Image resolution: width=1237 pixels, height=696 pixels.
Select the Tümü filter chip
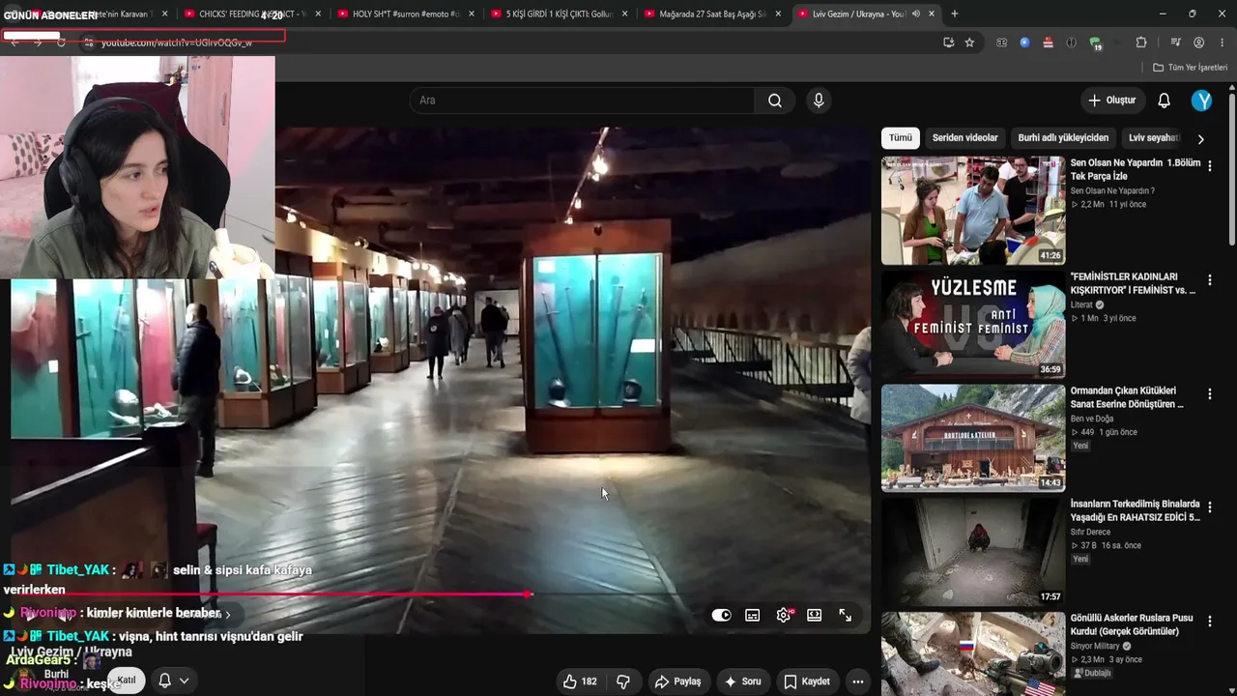pyautogui.click(x=901, y=138)
